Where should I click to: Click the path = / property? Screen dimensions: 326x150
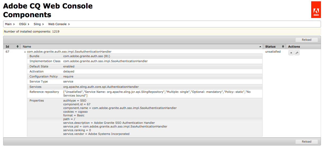click(69, 119)
